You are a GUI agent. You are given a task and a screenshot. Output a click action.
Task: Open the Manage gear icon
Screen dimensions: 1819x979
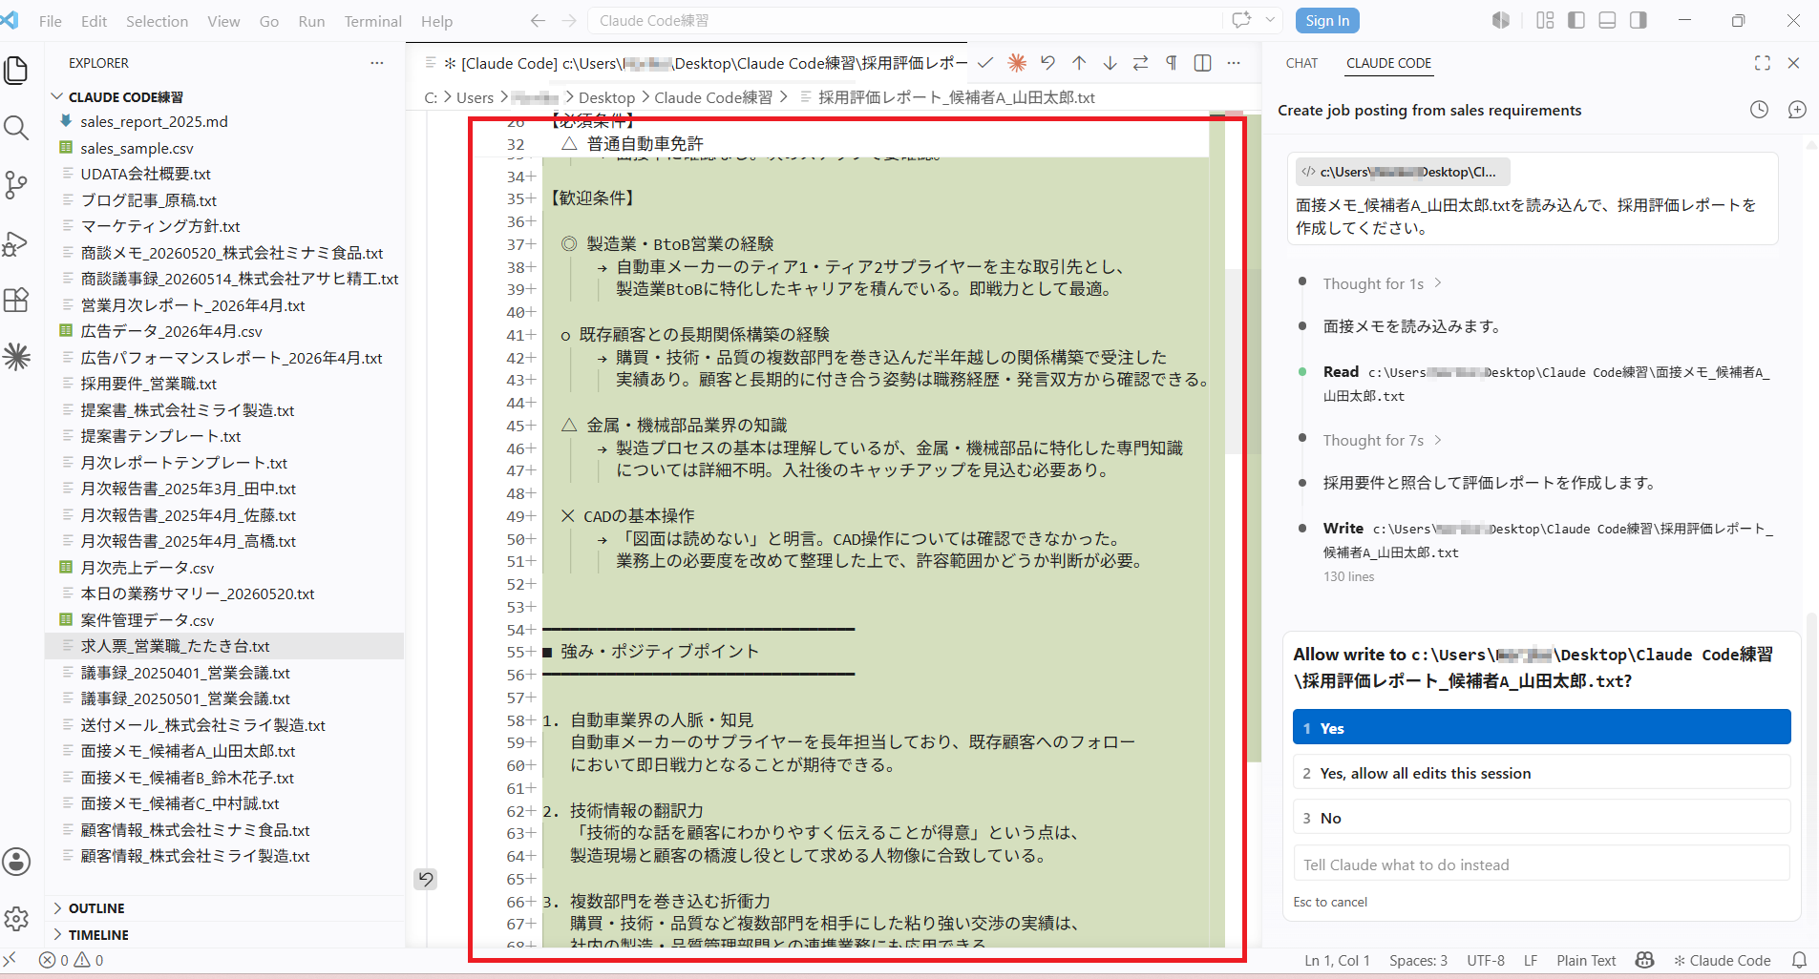16,919
